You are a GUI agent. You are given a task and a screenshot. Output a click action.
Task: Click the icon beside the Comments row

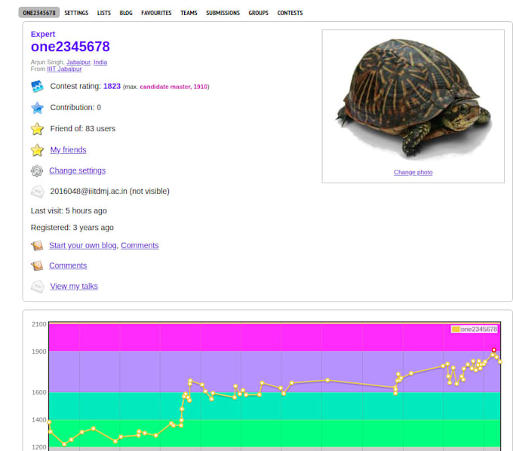[x=37, y=266]
